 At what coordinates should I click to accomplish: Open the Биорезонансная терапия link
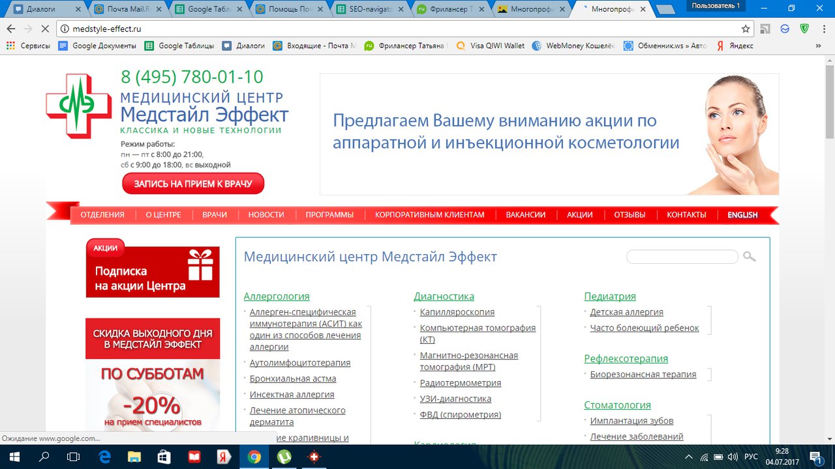point(643,375)
